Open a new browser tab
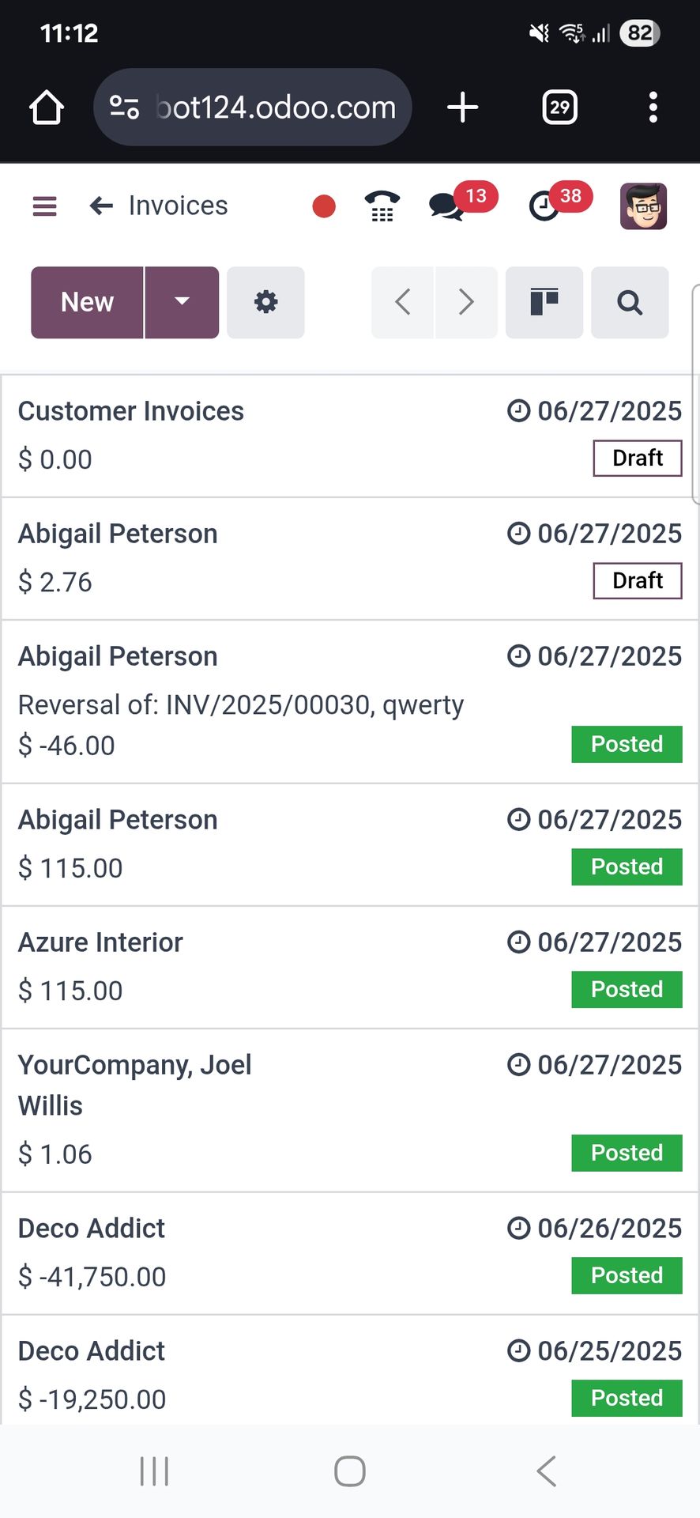This screenshot has height=1518, width=700. click(x=463, y=108)
